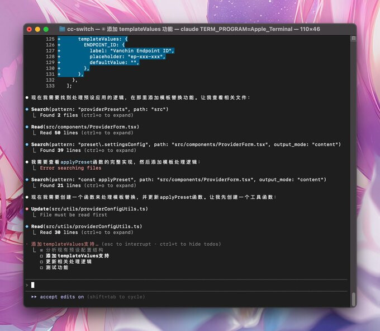
Task: Check the '测试功能' todo box
Action: (x=41, y=268)
